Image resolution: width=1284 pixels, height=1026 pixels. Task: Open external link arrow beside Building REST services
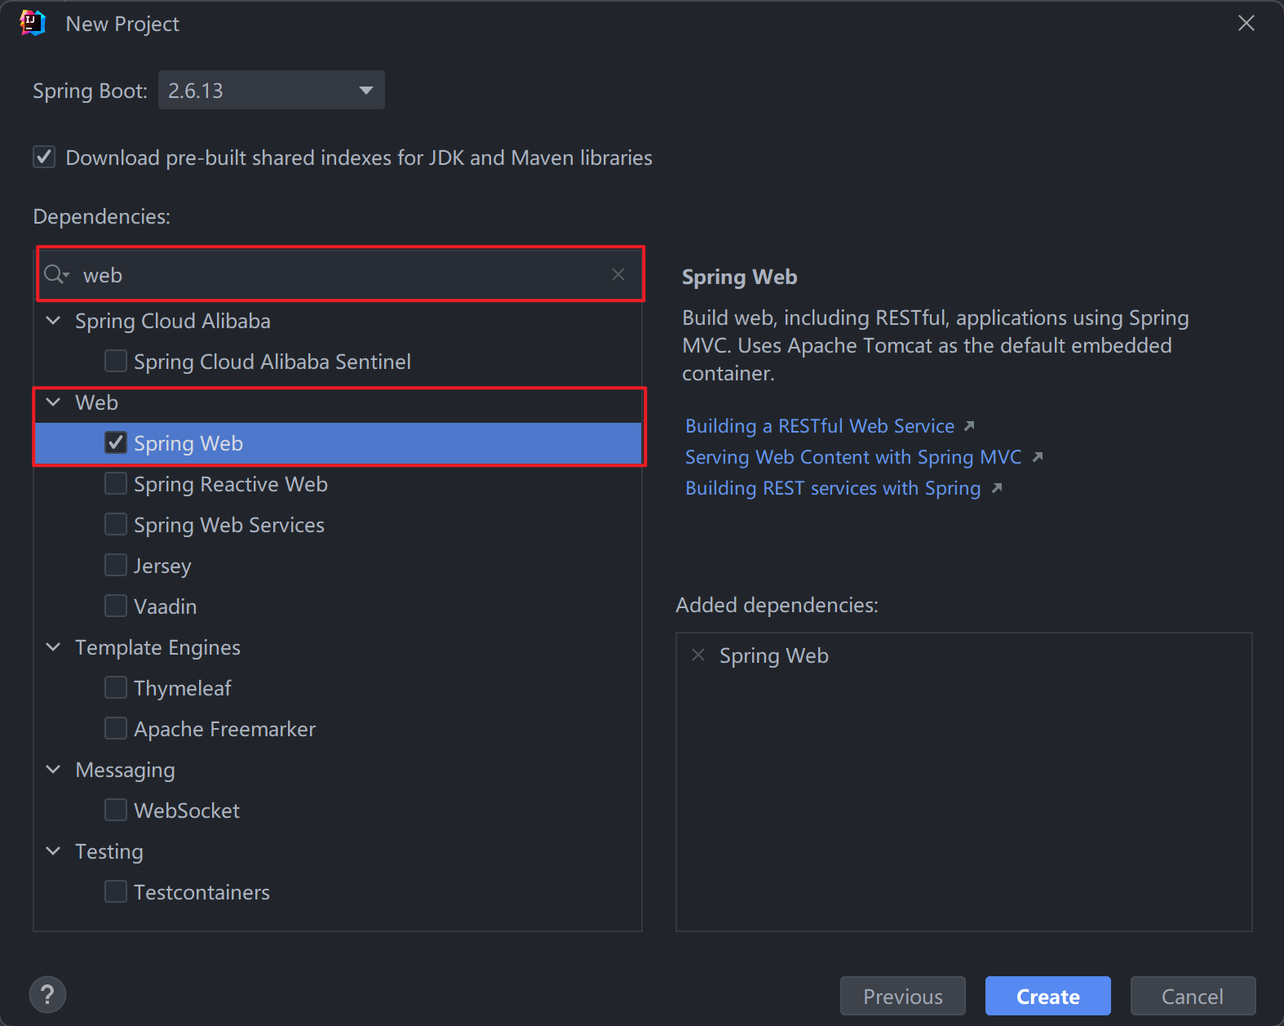coord(997,488)
